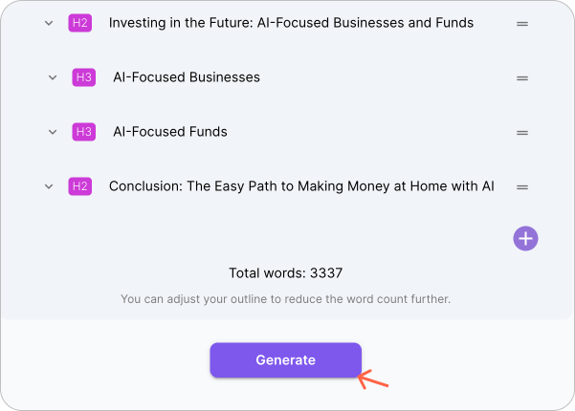Click the Total words: 3337 label

coord(286,273)
